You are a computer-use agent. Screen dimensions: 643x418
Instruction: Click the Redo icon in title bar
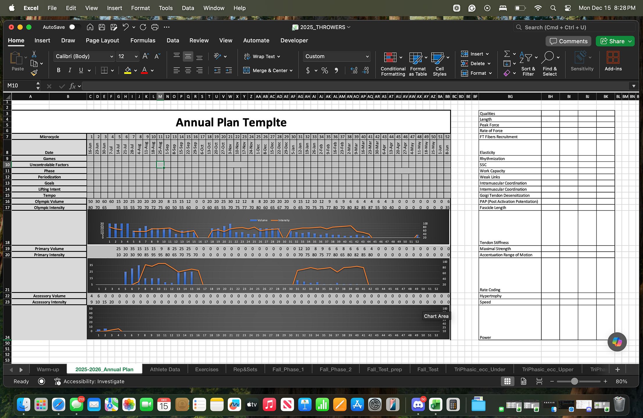tap(143, 27)
